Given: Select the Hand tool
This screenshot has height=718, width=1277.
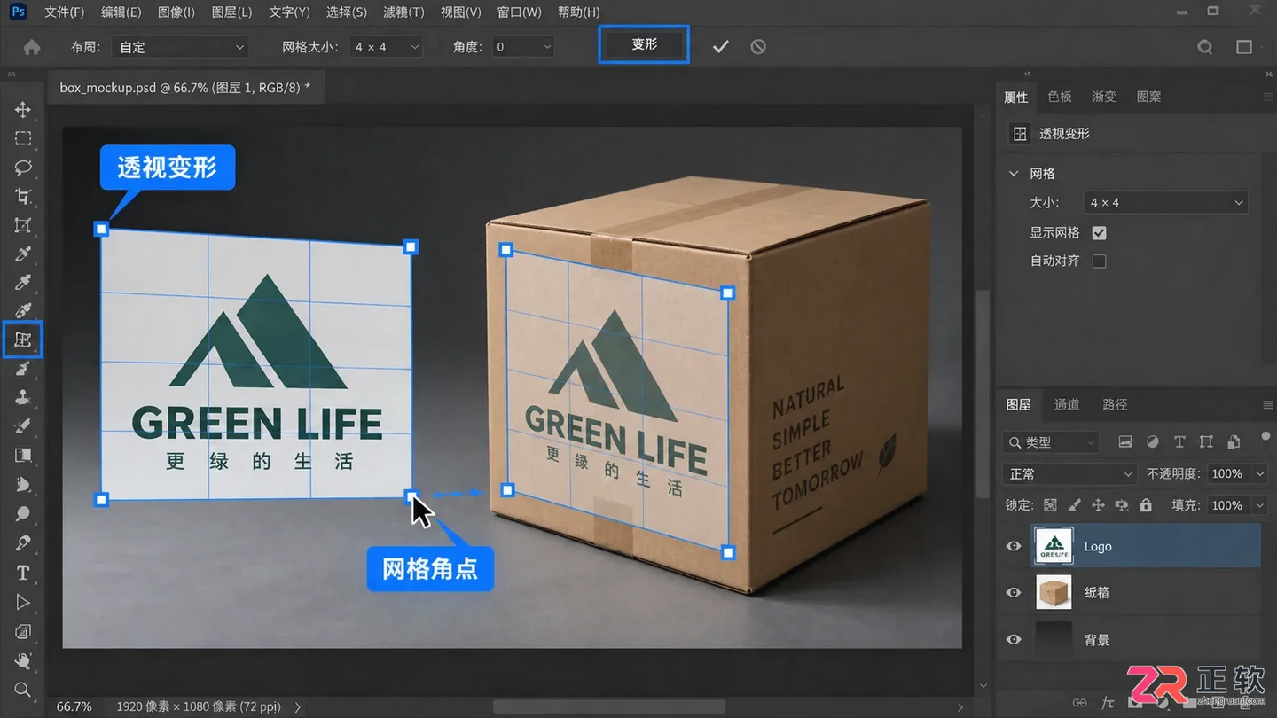Looking at the screenshot, I should click(x=23, y=660).
